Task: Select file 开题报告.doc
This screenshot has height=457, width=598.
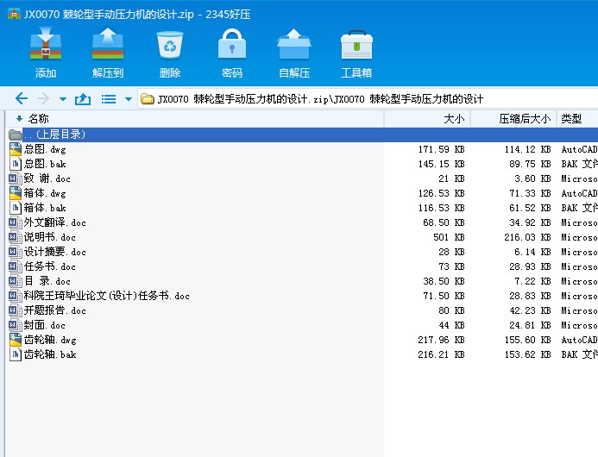Action: pyautogui.click(x=55, y=310)
